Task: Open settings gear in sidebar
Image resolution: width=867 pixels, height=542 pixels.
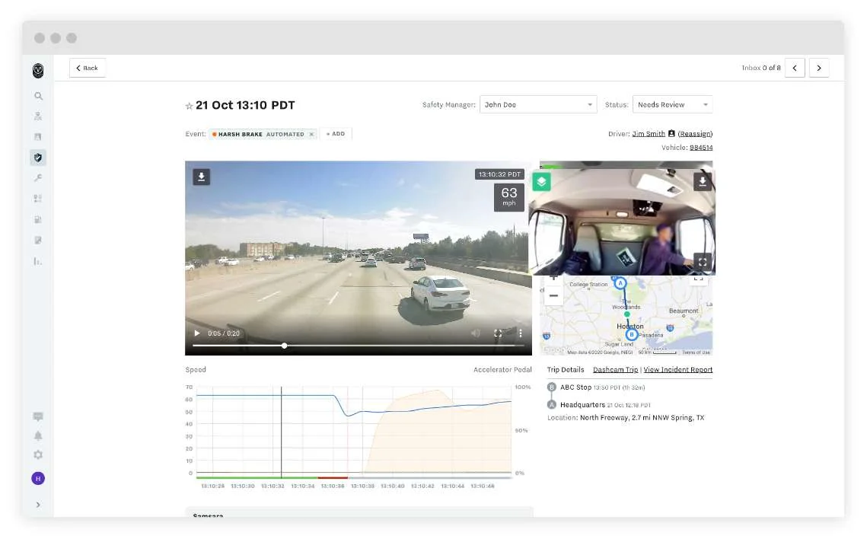Action: 38,454
